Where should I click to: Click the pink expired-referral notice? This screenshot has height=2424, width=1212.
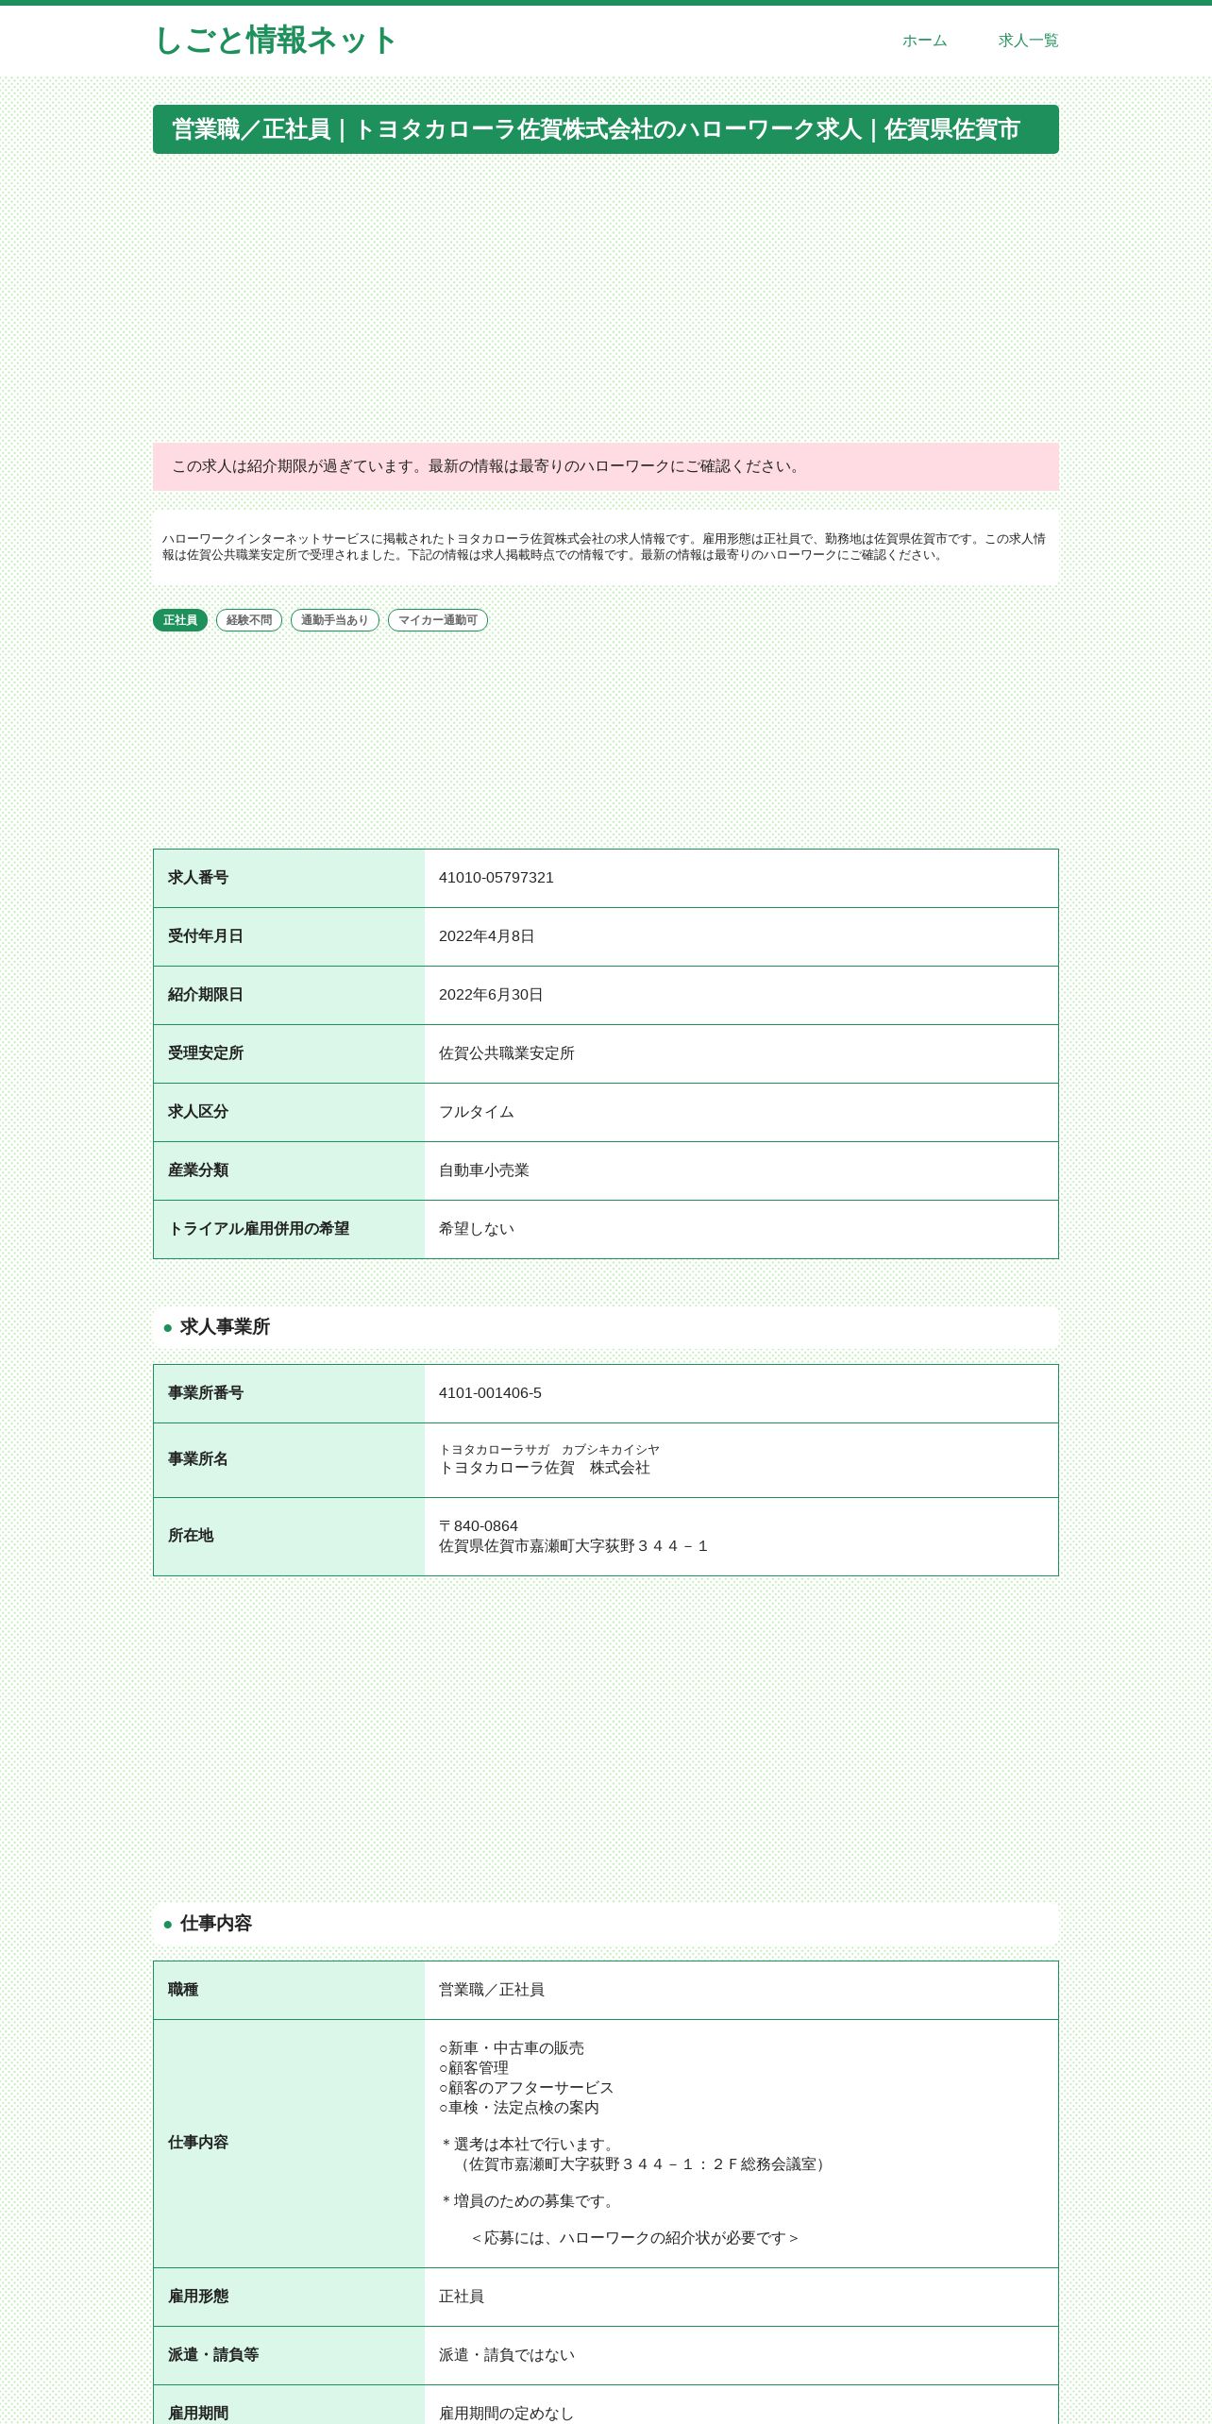pos(606,466)
